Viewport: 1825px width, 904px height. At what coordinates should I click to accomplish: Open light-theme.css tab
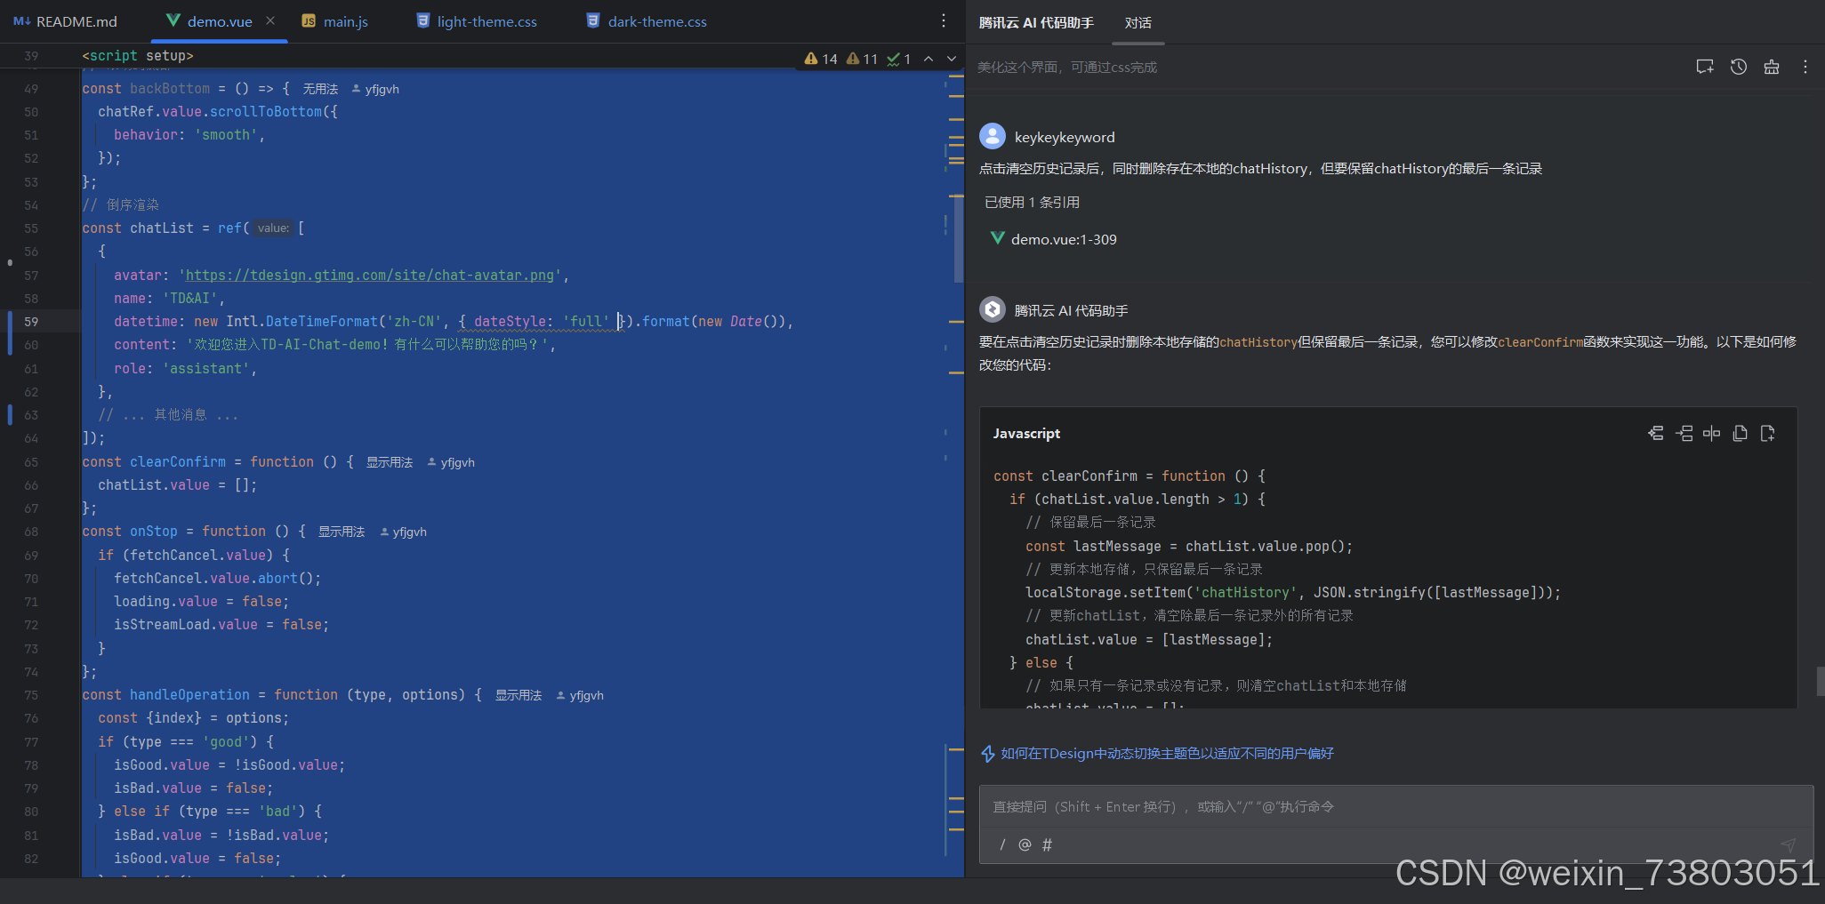click(x=477, y=21)
